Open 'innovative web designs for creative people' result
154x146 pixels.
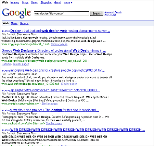point(57,70)
